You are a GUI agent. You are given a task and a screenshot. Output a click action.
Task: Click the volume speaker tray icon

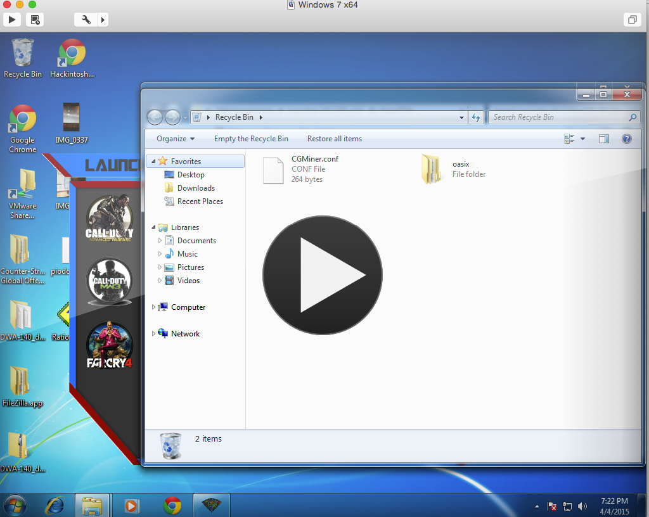point(582,506)
